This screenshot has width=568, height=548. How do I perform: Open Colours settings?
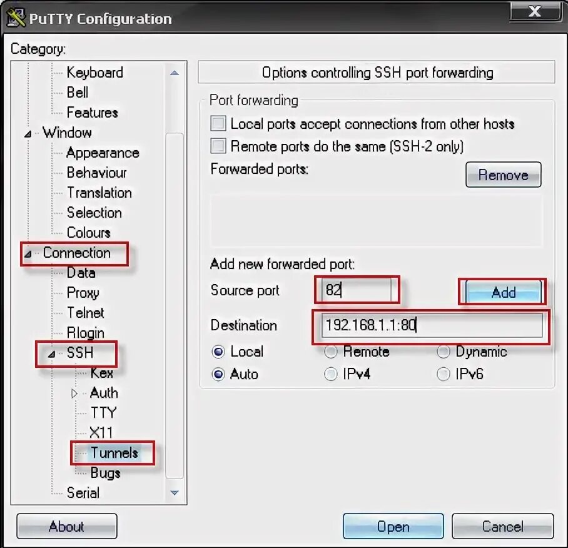[x=89, y=233]
